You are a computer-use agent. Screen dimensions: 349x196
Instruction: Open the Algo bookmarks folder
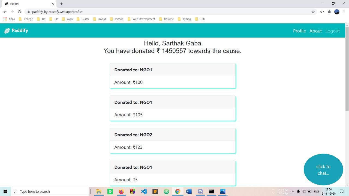tap(67, 19)
